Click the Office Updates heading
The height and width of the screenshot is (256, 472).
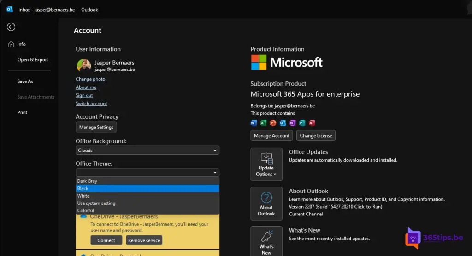[308, 152]
